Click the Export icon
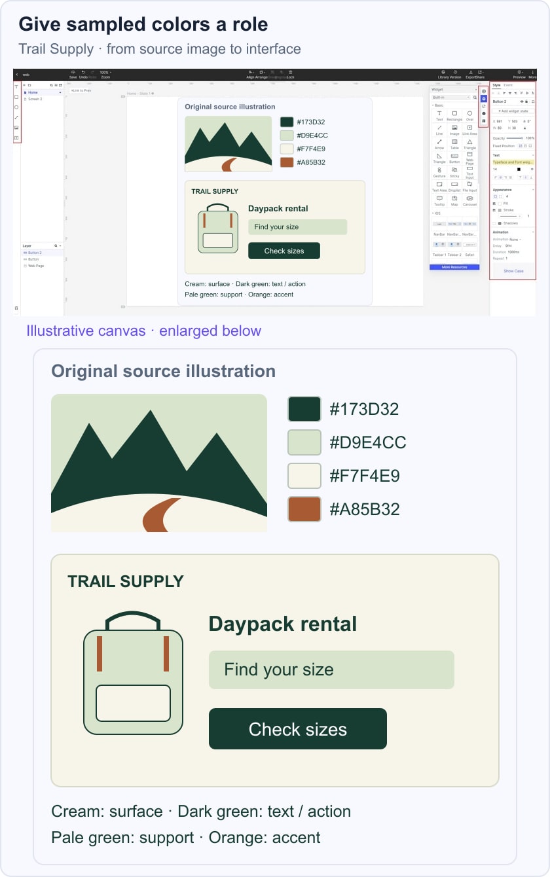The width and height of the screenshot is (550, 877). click(471, 72)
